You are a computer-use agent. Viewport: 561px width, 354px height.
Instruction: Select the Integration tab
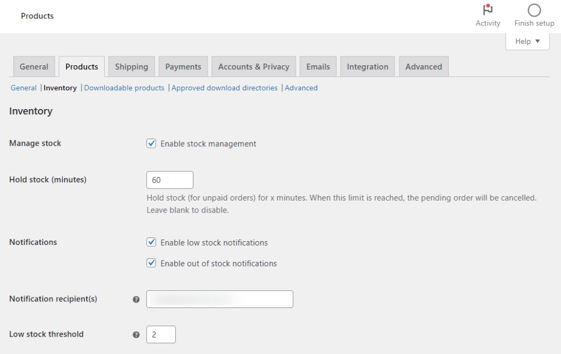(367, 66)
